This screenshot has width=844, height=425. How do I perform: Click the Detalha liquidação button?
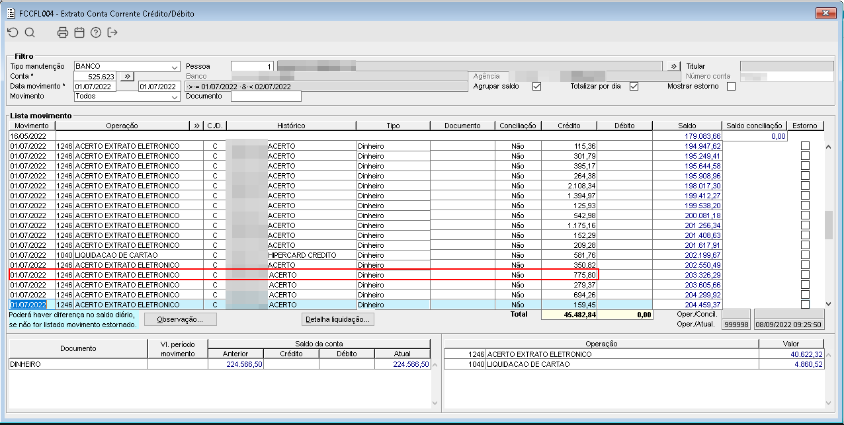339,319
